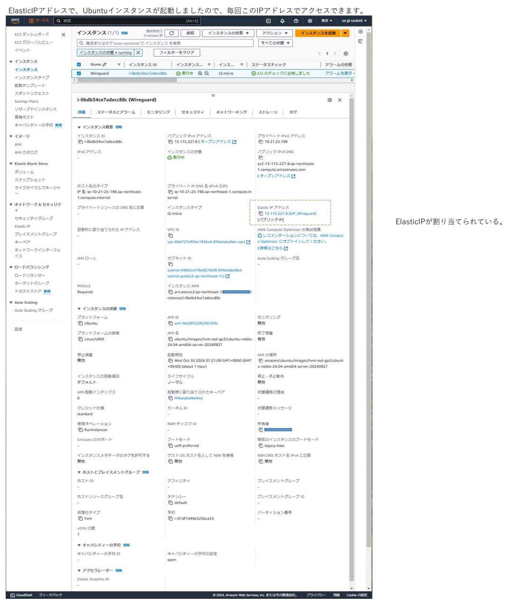Image resolution: width=508 pixels, height=605 pixels.
Task: Open the 東京 region selector
Action: (x=326, y=21)
